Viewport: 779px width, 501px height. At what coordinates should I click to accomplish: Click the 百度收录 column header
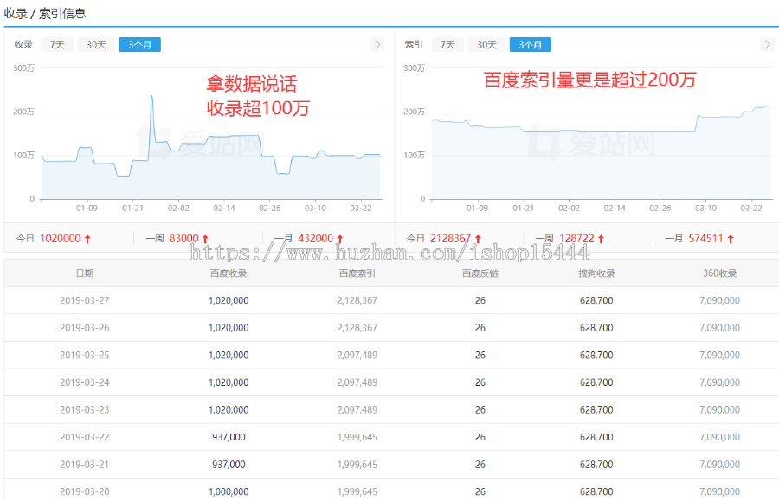click(x=229, y=273)
